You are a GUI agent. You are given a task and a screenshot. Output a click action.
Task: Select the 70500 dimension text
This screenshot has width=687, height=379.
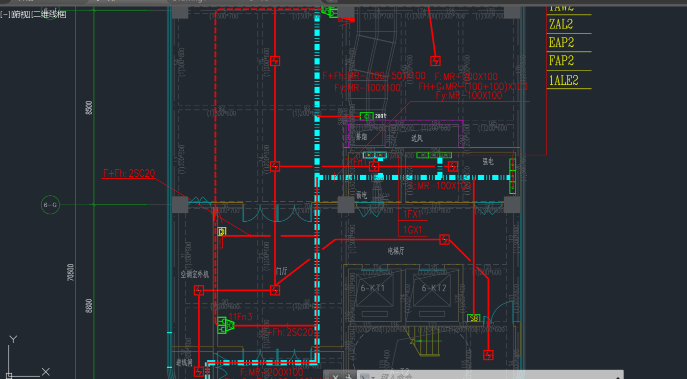70,273
